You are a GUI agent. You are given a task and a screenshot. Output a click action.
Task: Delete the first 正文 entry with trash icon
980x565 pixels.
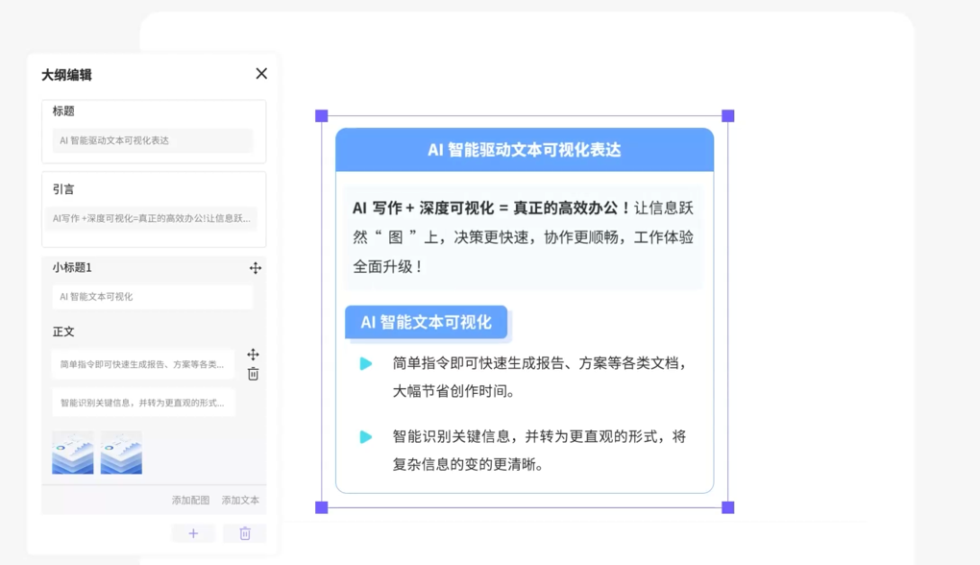[253, 374]
